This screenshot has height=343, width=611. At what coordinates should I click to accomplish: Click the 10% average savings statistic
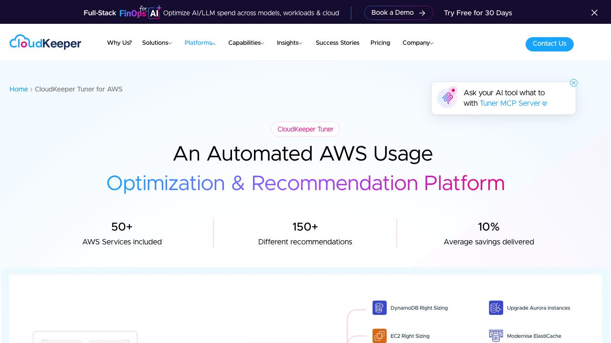[x=489, y=233]
